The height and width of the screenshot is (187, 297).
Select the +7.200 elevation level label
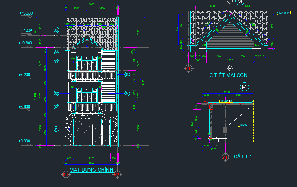coord(24,74)
